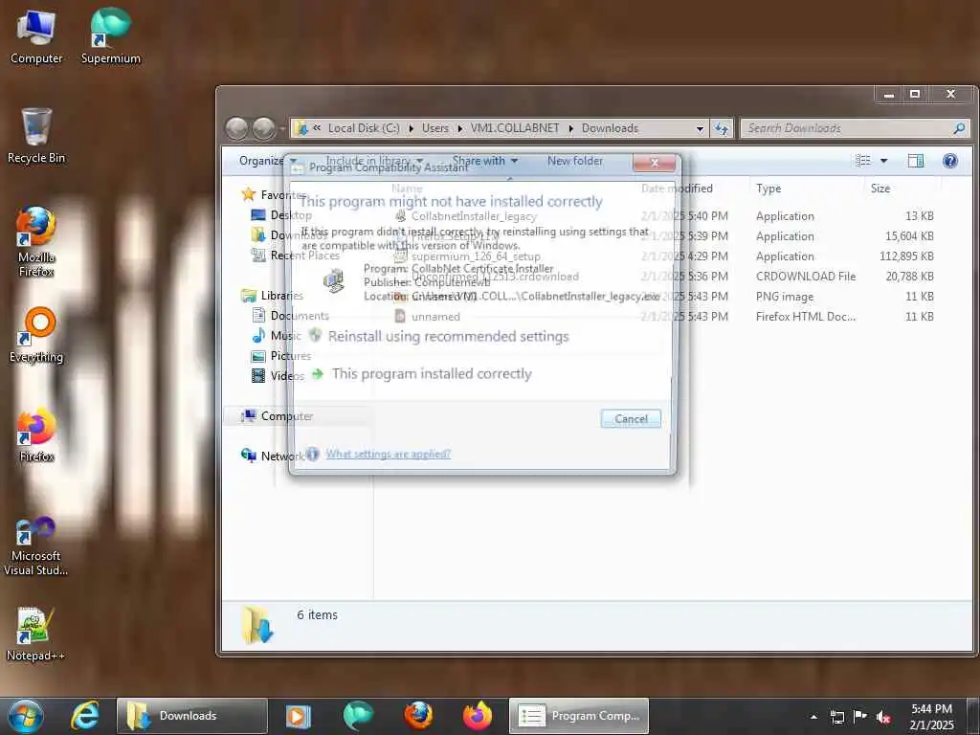Launch Internet Explorer from the taskbar

point(85,716)
